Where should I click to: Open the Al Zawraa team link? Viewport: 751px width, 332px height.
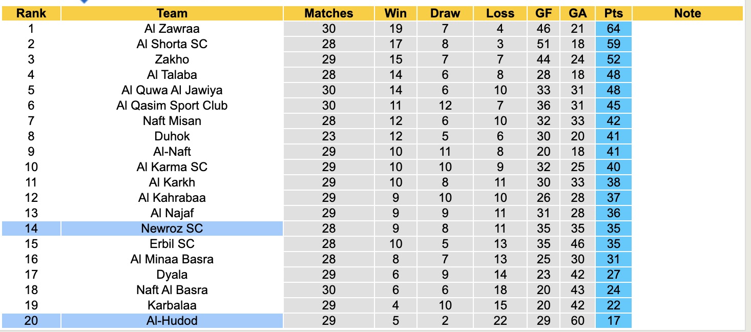coord(172,29)
